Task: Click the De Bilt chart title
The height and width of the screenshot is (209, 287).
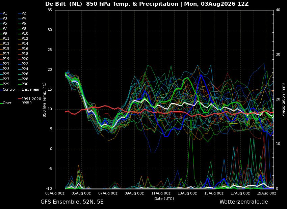Action: pos(147,4)
